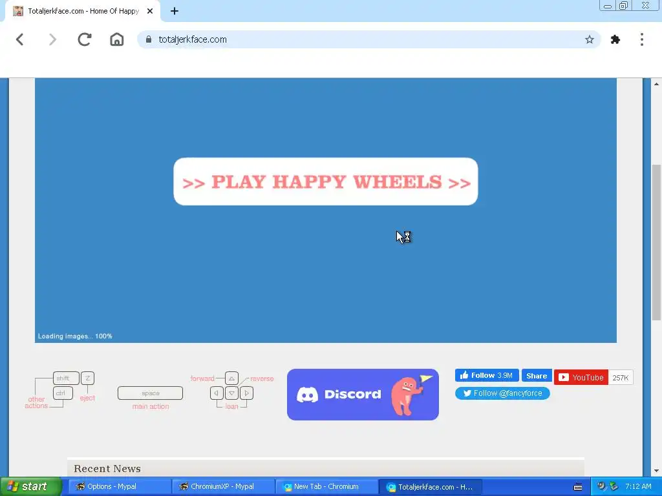Screen dimensions: 662x496
Task: Click the right arrow key diagram
Action: click(246, 393)
